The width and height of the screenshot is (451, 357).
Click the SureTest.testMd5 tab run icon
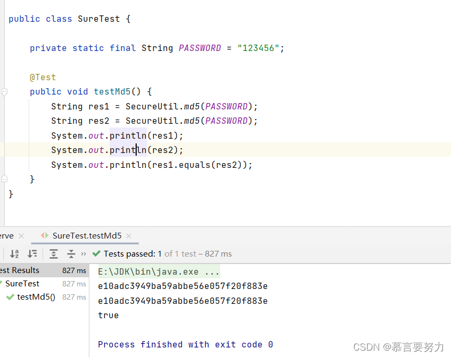45,235
